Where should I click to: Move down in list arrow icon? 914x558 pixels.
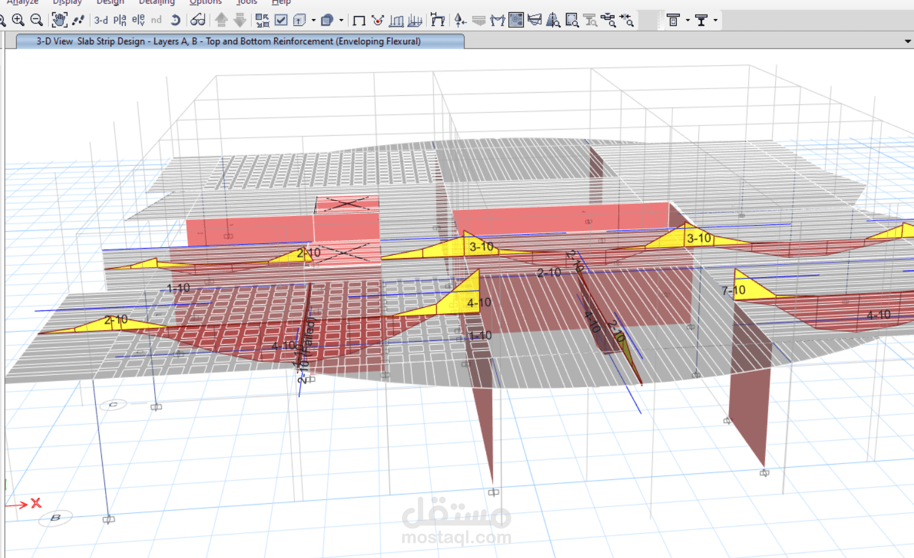pyautogui.click(x=240, y=20)
